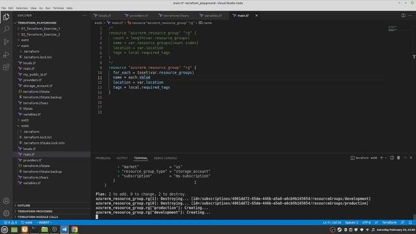
Task: Open the Explorer view in activity bar
Action: tap(6, 17)
